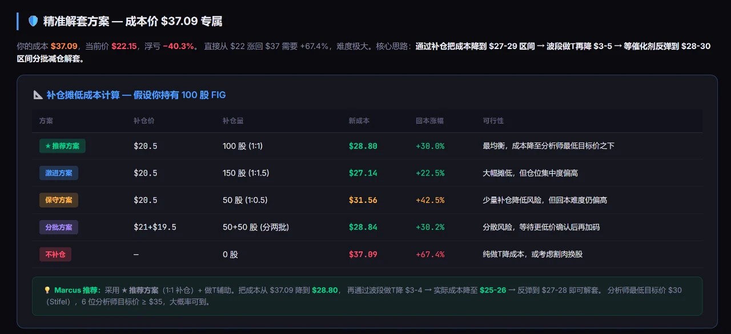Click the green Marcus 推荐 label
The height and width of the screenshot is (334, 731).
point(78,290)
